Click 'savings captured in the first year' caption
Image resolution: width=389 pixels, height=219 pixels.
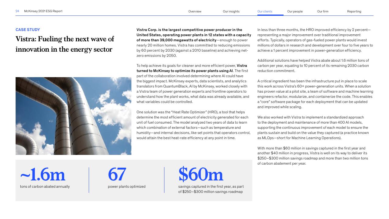pos(211,189)
